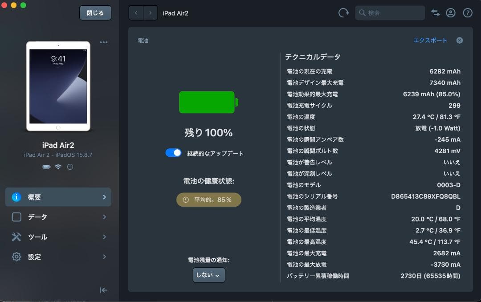Viewport: 481px width, 302px height.
Task: Expand the ツール chevron arrow
Action: (x=104, y=237)
